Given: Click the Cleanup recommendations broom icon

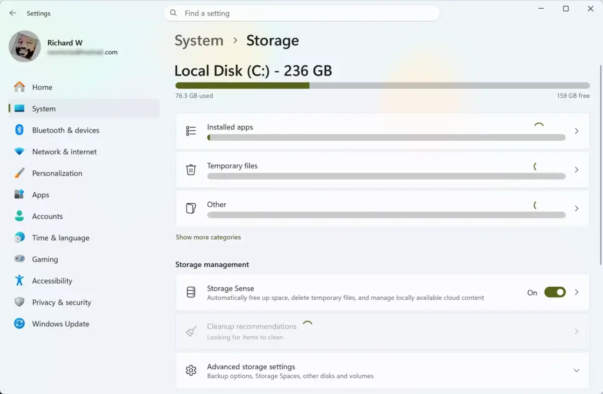Looking at the screenshot, I should pyautogui.click(x=191, y=332).
